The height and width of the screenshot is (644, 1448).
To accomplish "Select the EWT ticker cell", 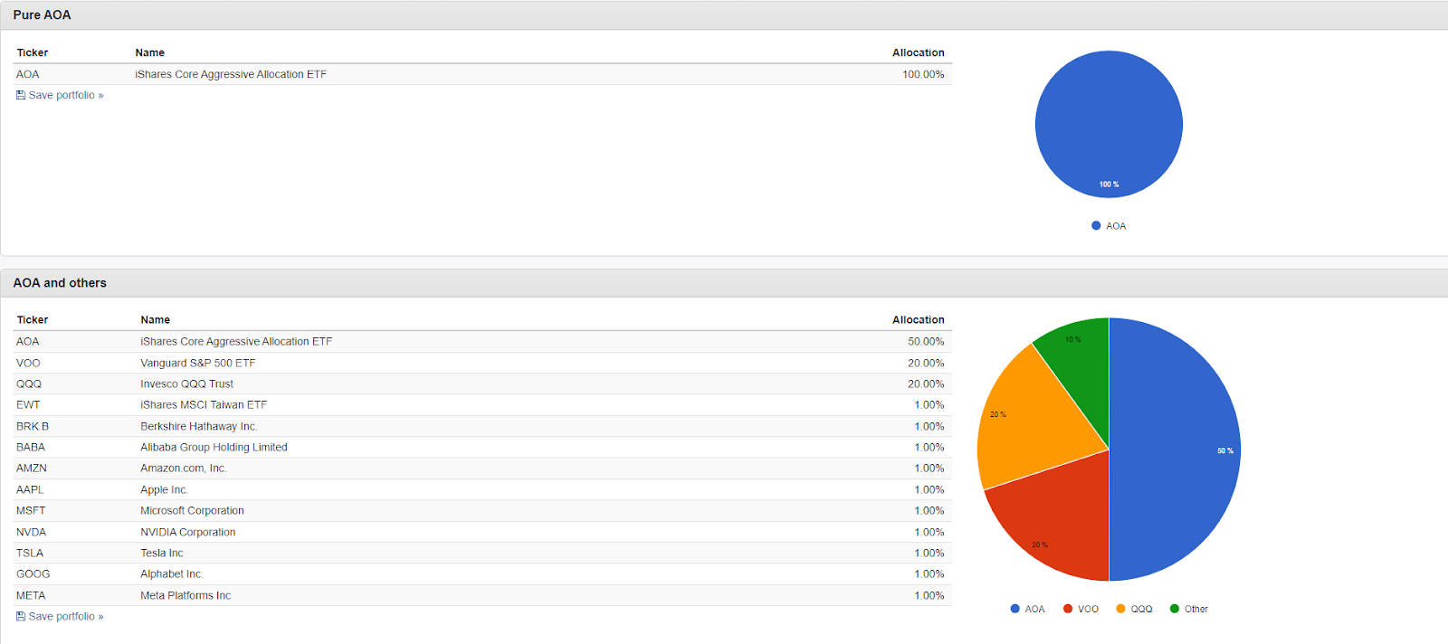I will (x=28, y=404).
